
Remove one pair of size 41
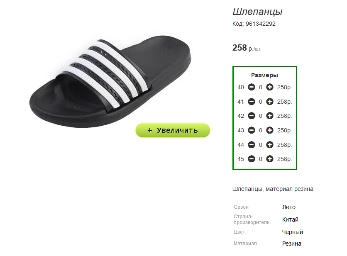[252, 102]
